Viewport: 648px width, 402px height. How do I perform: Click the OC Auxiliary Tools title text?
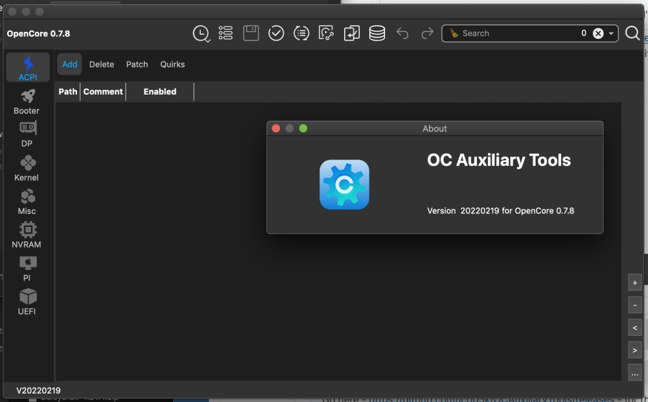[x=499, y=160]
